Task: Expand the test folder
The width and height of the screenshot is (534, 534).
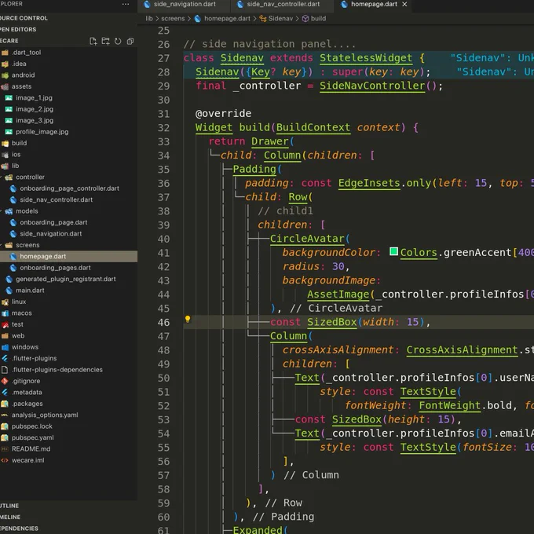Action: (68, 324)
